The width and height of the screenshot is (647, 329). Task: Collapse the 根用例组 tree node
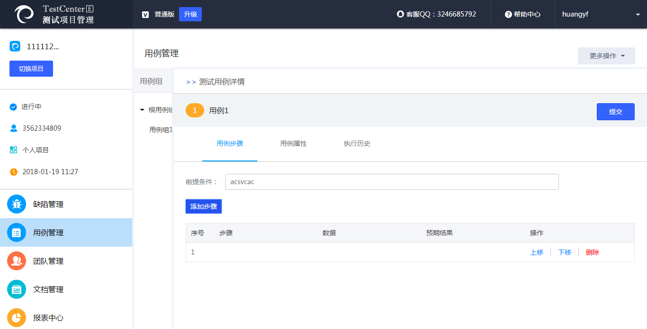pos(142,110)
